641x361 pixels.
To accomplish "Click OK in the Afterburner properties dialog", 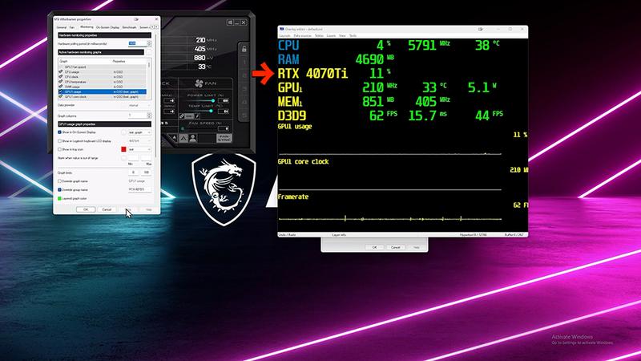I will [x=85, y=209].
